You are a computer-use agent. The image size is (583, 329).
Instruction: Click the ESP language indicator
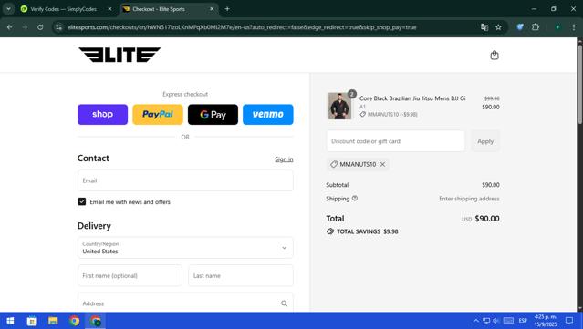pos(523,321)
